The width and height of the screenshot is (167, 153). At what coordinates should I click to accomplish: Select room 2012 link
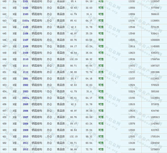tap(26, 149)
